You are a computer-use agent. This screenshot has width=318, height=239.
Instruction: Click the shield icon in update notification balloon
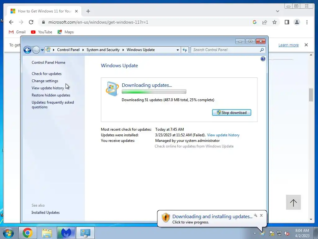pos(166,218)
